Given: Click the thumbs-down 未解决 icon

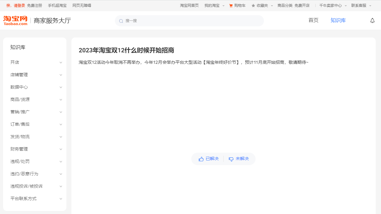Looking at the screenshot, I should coord(231,159).
